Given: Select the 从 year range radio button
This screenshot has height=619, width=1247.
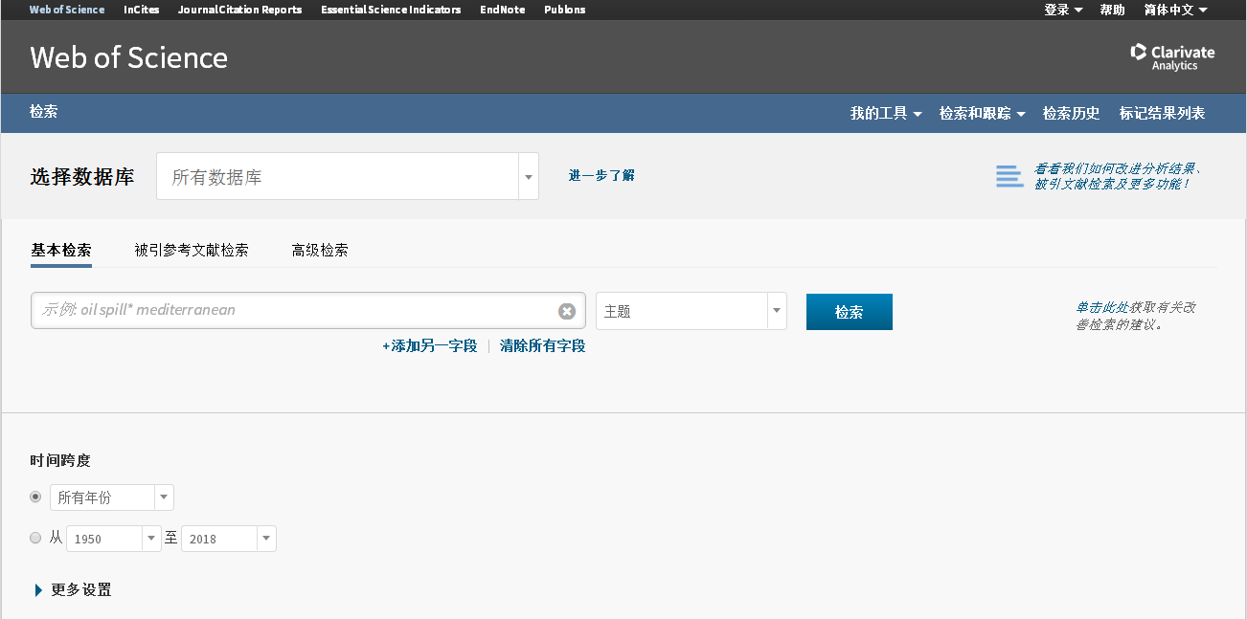Looking at the screenshot, I should coord(35,538).
